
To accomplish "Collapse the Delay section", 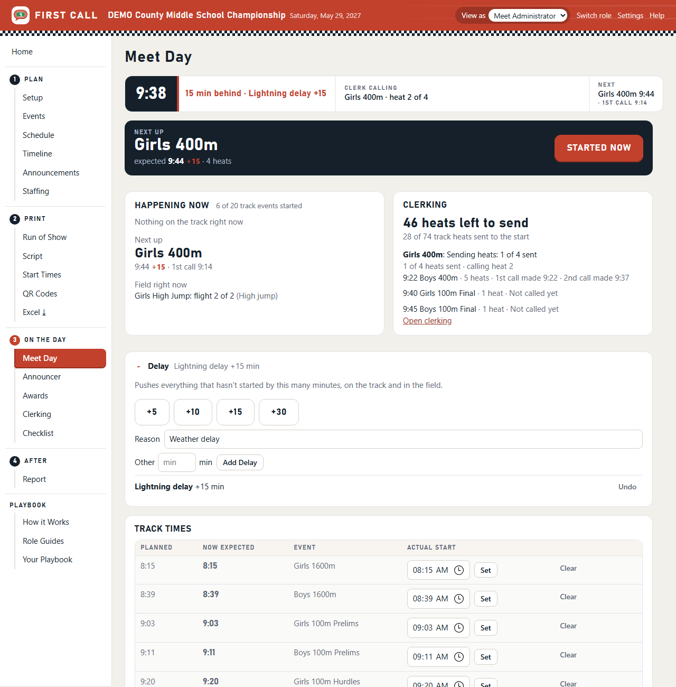I will pos(138,366).
